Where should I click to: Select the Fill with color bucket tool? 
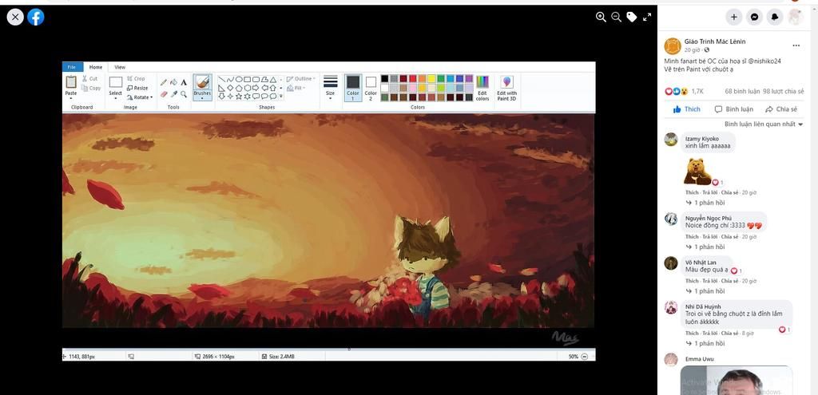[173, 82]
